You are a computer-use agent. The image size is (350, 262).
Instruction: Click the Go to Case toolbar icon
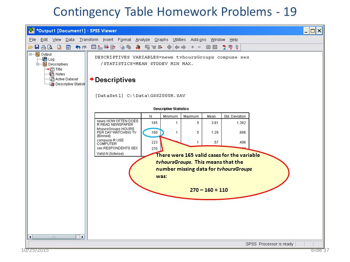100,47
